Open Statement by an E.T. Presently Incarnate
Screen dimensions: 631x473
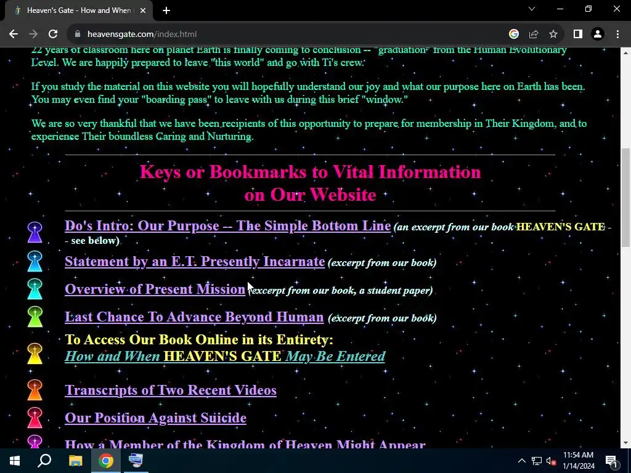[x=195, y=261]
